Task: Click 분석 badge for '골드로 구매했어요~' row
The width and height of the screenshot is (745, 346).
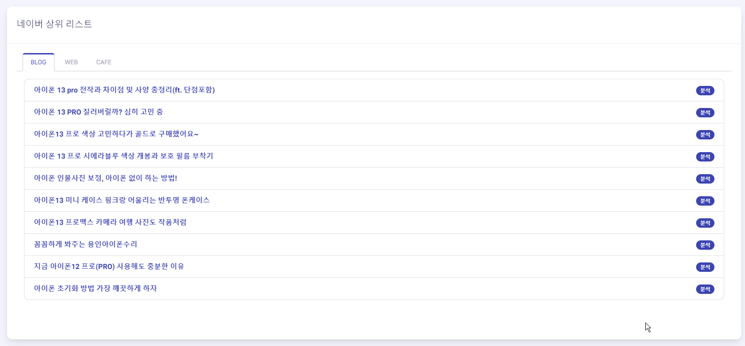Action: pos(705,135)
